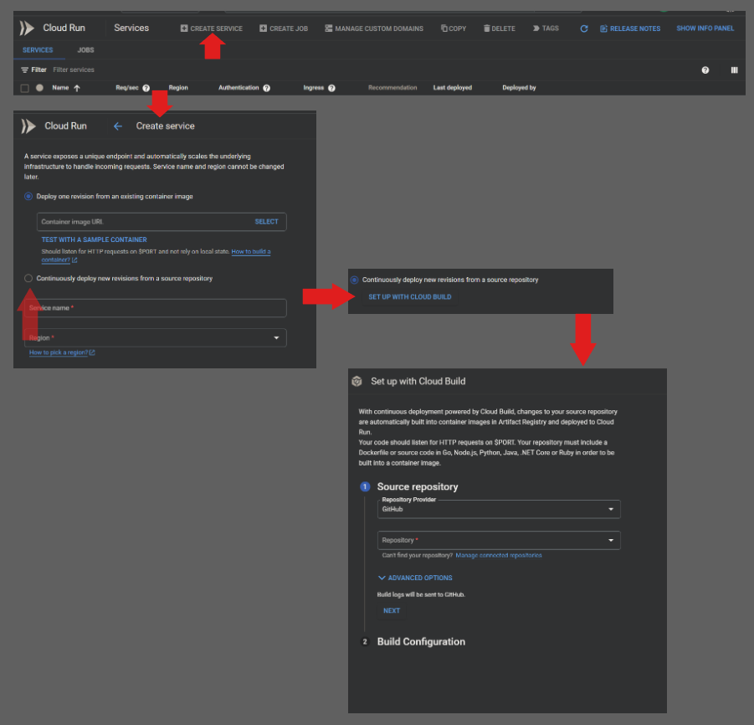
Task: Open Manage connected repositories link
Action: [x=499, y=555]
